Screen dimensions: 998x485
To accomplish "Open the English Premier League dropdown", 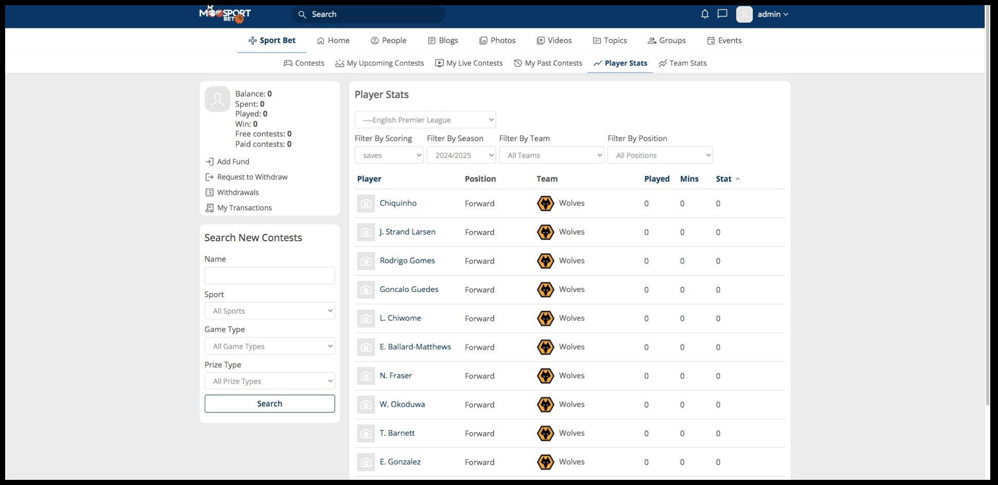I will click(425, 120).
